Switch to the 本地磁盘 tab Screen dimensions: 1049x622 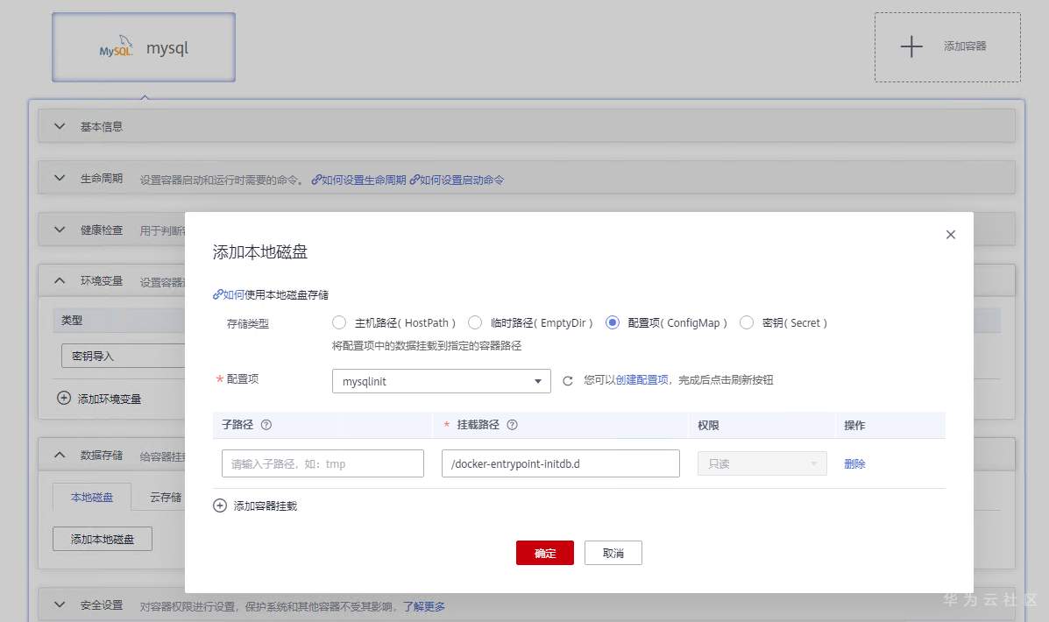(x=92, y=497)
